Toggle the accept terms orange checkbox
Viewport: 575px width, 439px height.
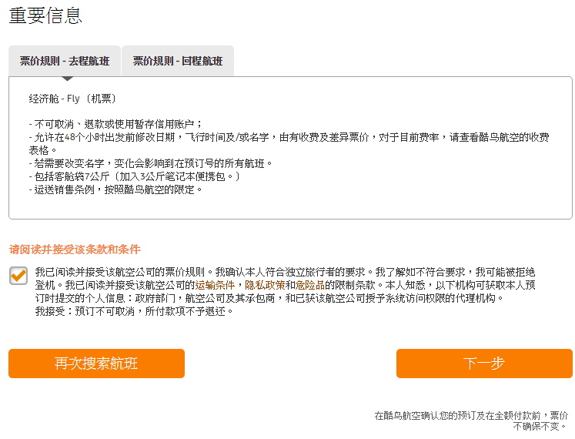click(x=18, y=275)
